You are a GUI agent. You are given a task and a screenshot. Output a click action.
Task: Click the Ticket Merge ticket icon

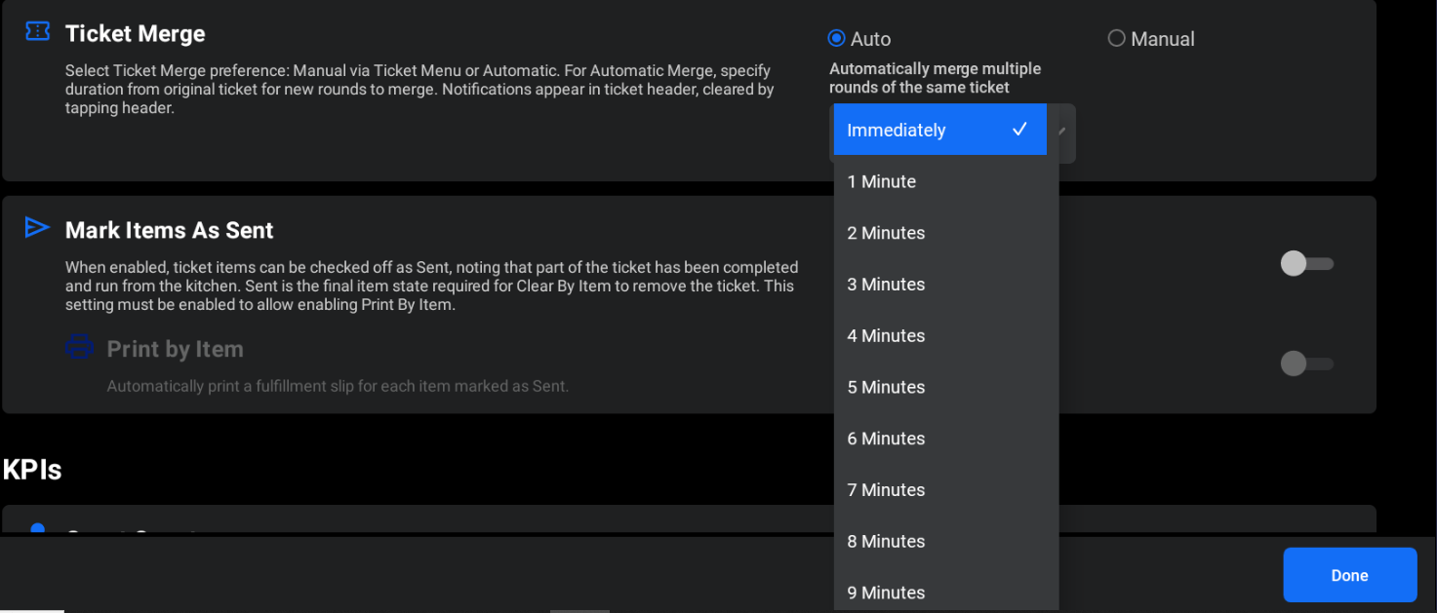click(x=37, y=32)
